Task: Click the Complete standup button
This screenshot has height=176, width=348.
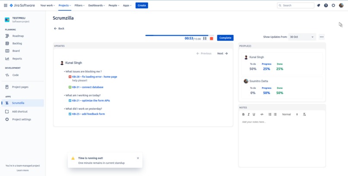Action: click(225, 38)
